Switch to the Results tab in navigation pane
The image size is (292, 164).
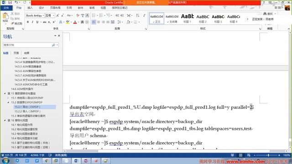click(26, 53)
